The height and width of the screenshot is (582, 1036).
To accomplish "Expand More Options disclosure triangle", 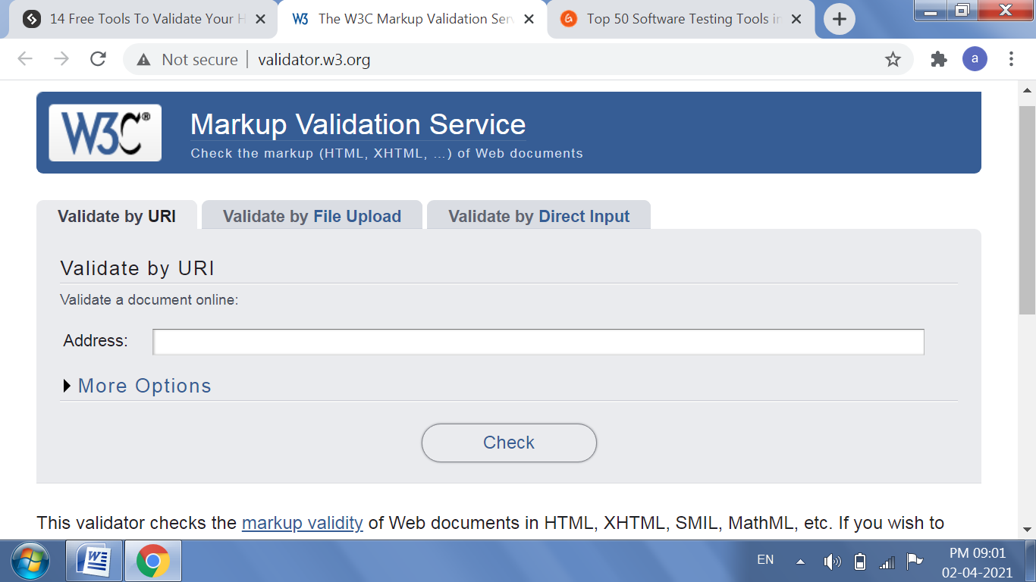I will pyautogui.click(x=68, y=386).
